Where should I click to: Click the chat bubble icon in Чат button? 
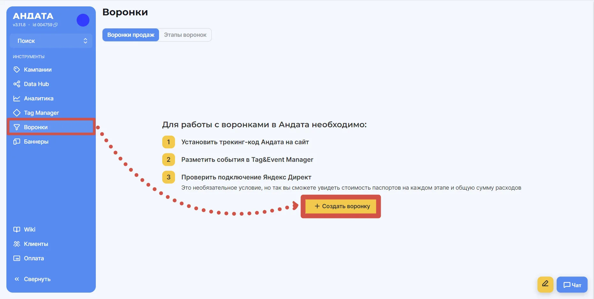pos(567,285)
